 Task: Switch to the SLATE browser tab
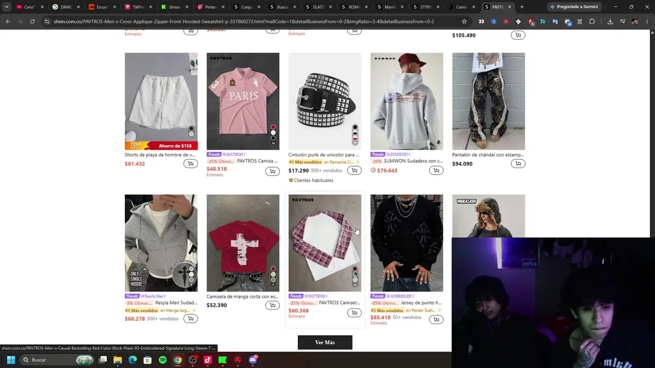319,7
